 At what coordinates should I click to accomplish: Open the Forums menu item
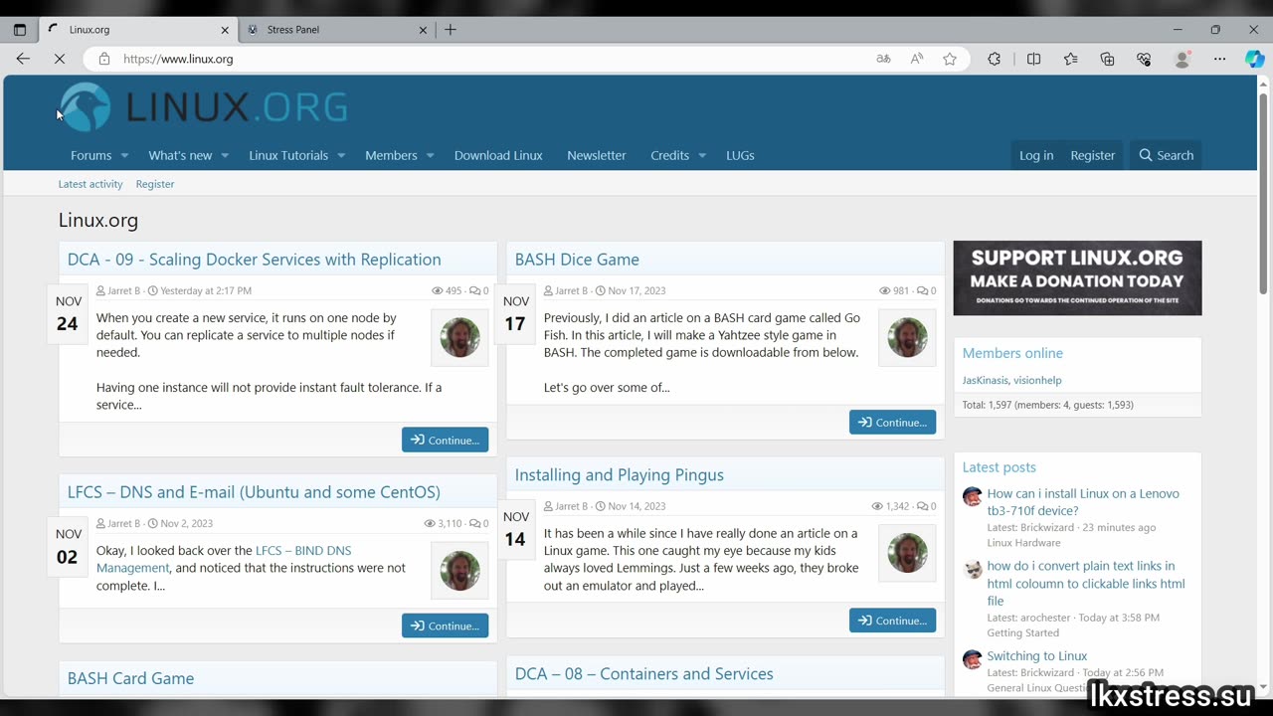91,155
